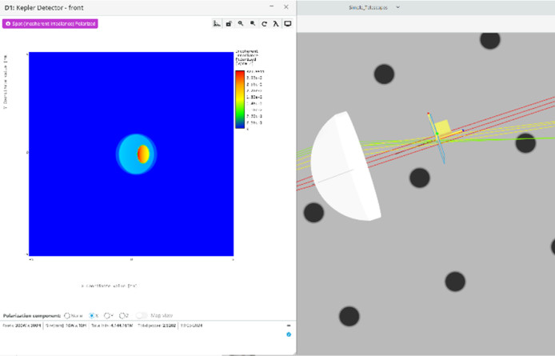
Task: Click the filled zoom magnifier icon
Action: (x=253, y=24)
